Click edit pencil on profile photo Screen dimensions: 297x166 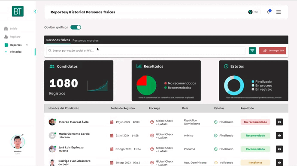pos(22,135)
